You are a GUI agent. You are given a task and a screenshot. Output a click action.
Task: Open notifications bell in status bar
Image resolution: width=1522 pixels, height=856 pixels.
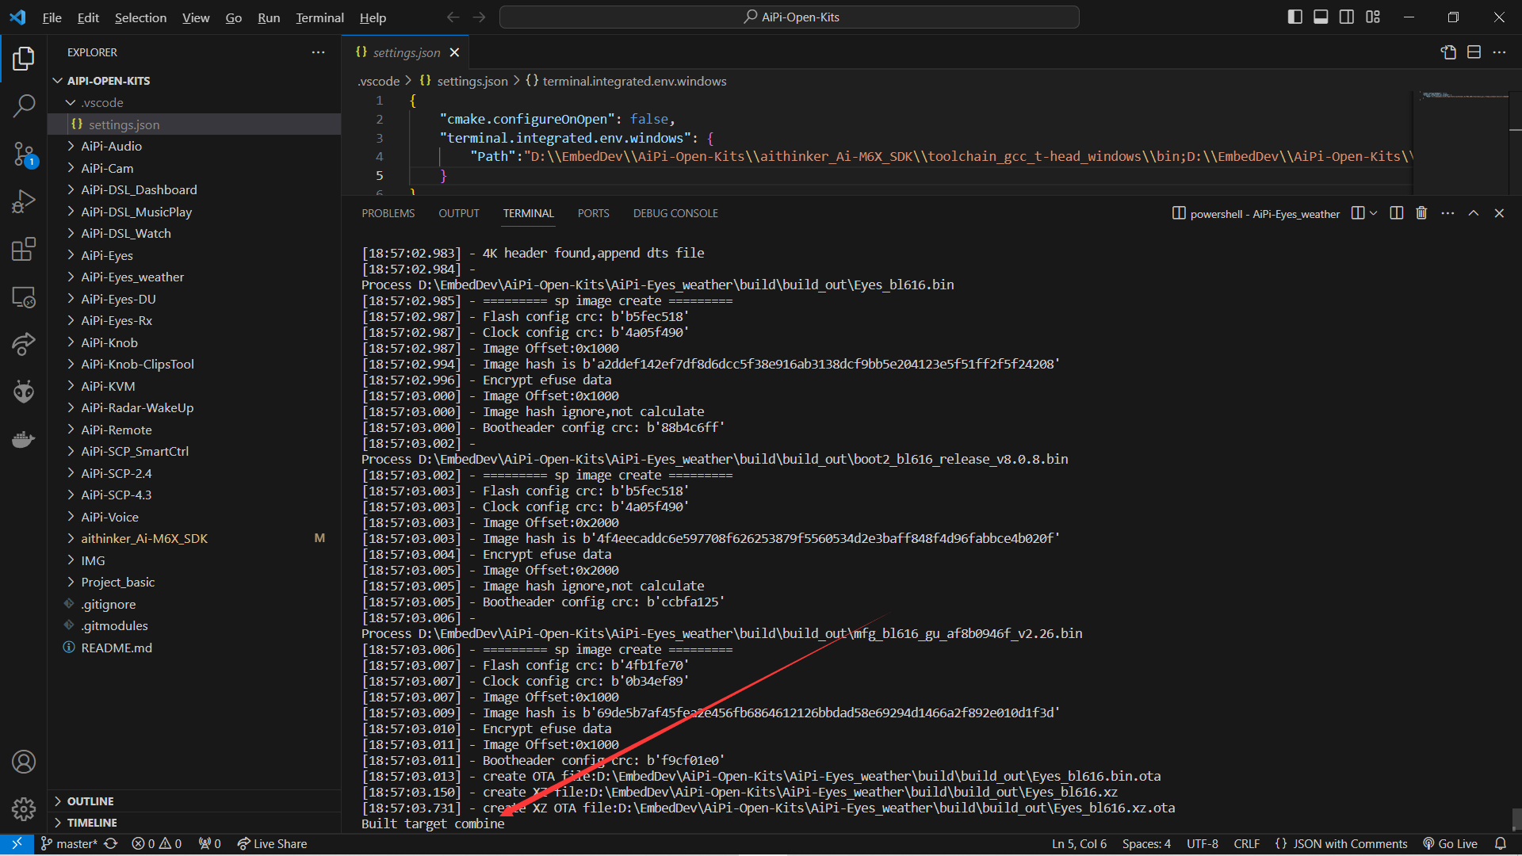pyautogui.click(x=1501, y=844)
